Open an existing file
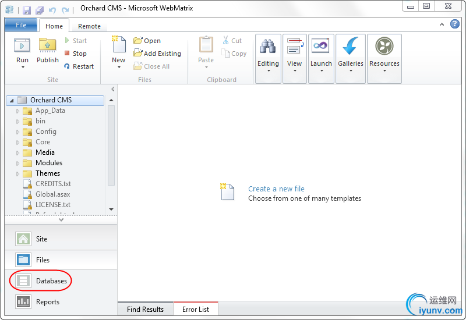Image resolution: width=466 pixels, height=320 pixels. (x=147, y=41)
